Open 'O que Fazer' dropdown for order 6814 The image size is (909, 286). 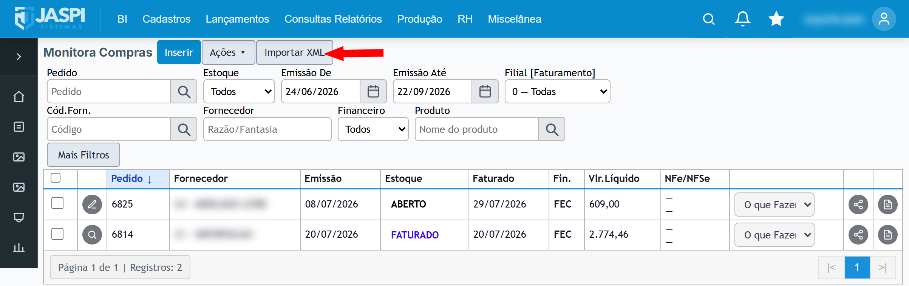774,235
